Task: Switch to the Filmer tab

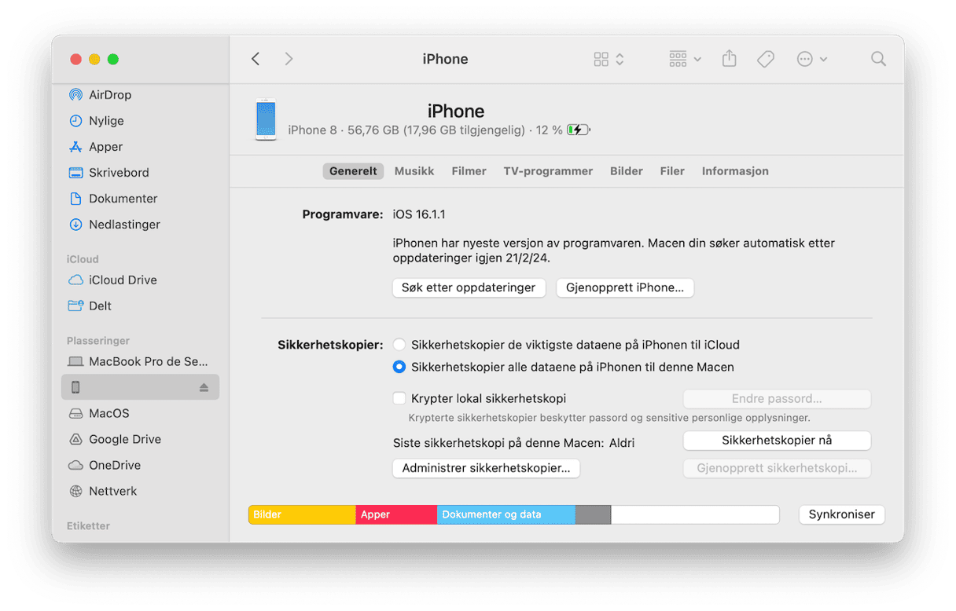Action: (469, 171)
